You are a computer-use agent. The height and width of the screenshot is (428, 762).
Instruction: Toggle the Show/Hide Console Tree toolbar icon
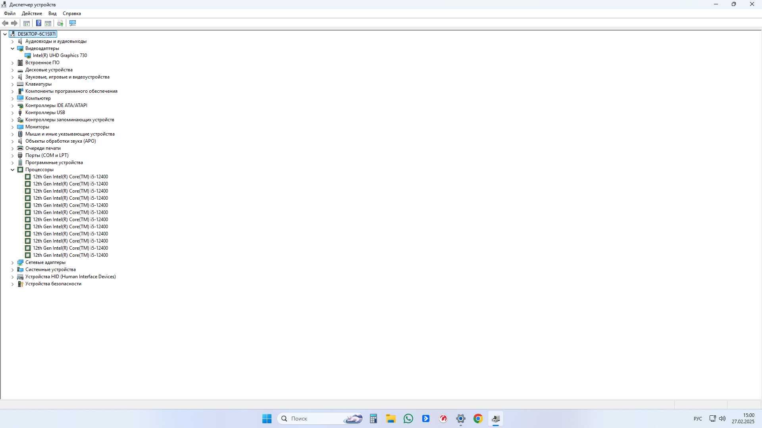tap(27, 23)
